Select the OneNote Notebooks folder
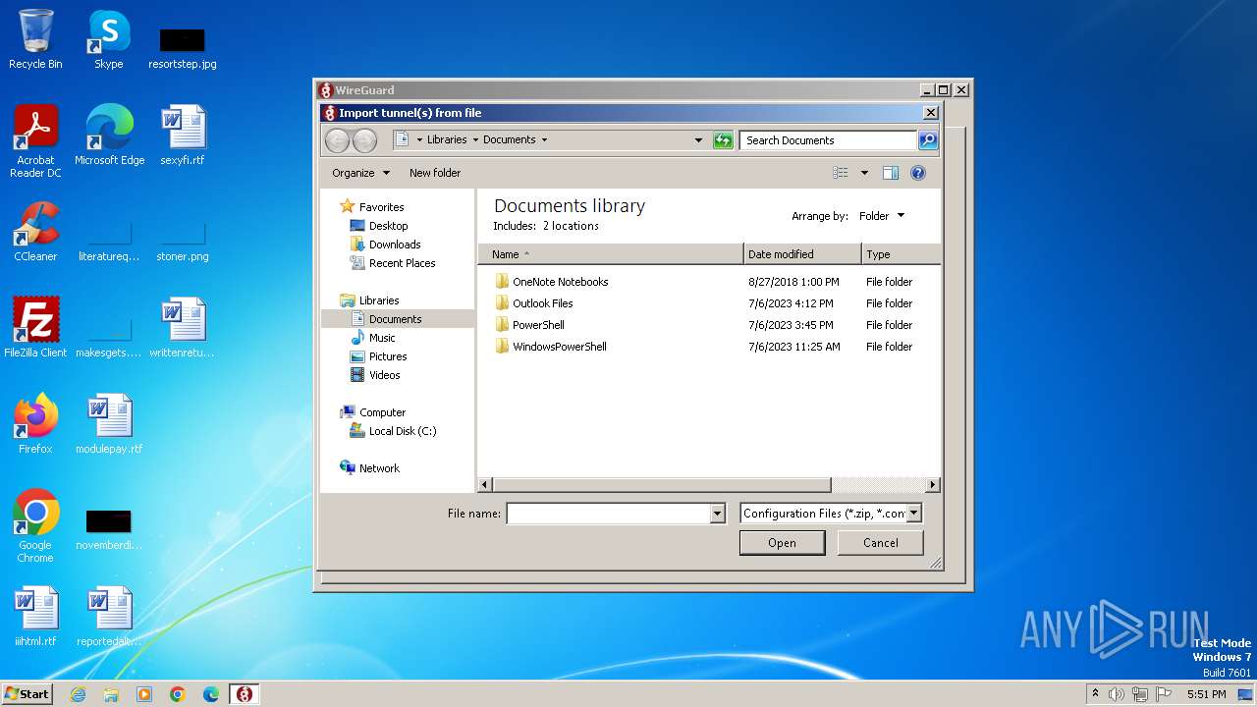 [x=560, y=282]
